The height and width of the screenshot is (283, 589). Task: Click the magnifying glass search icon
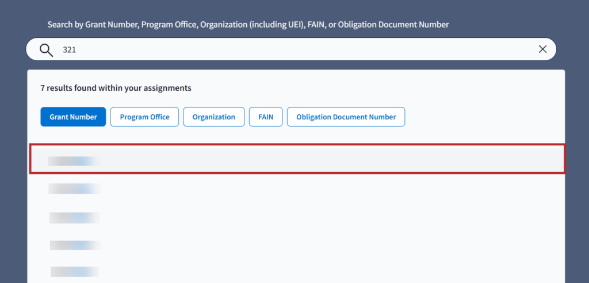[x=46, y=50]
